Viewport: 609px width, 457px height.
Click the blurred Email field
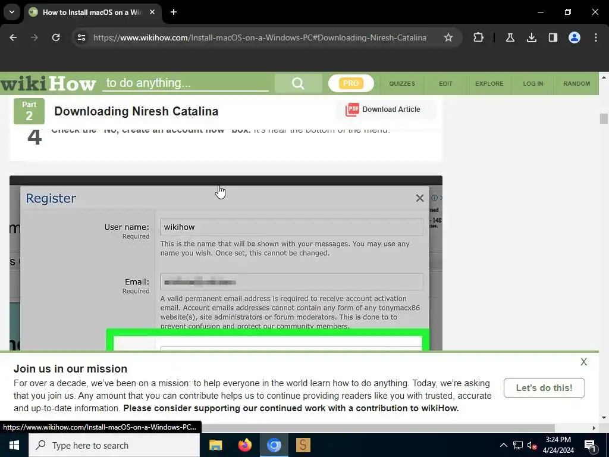pos(291,282)
